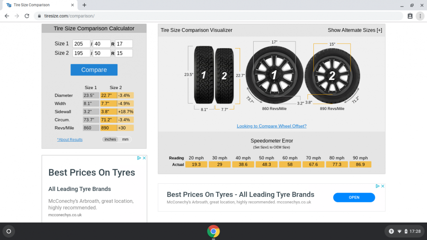Open the notification count badge in tray

coord(391,231)
